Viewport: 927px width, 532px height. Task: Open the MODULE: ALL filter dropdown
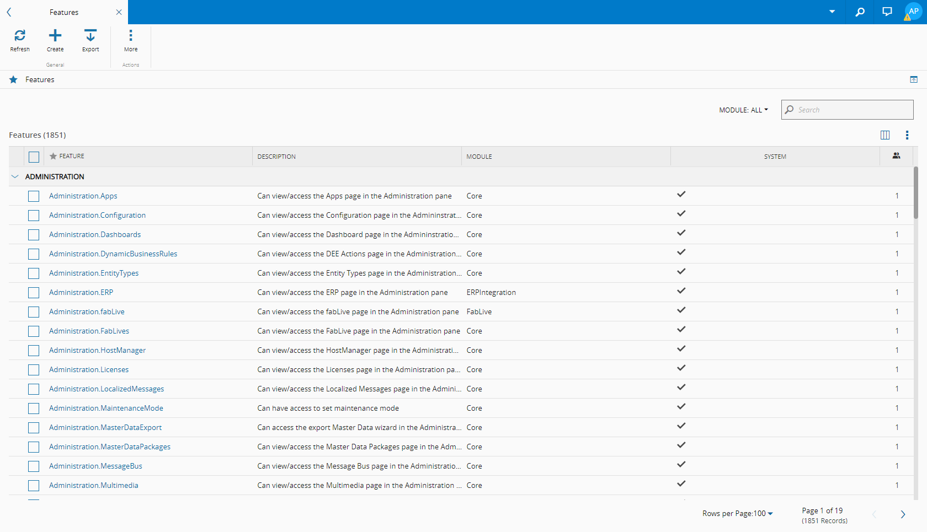743,110
